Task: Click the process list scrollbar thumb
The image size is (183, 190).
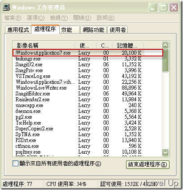Action: point(166,60)
